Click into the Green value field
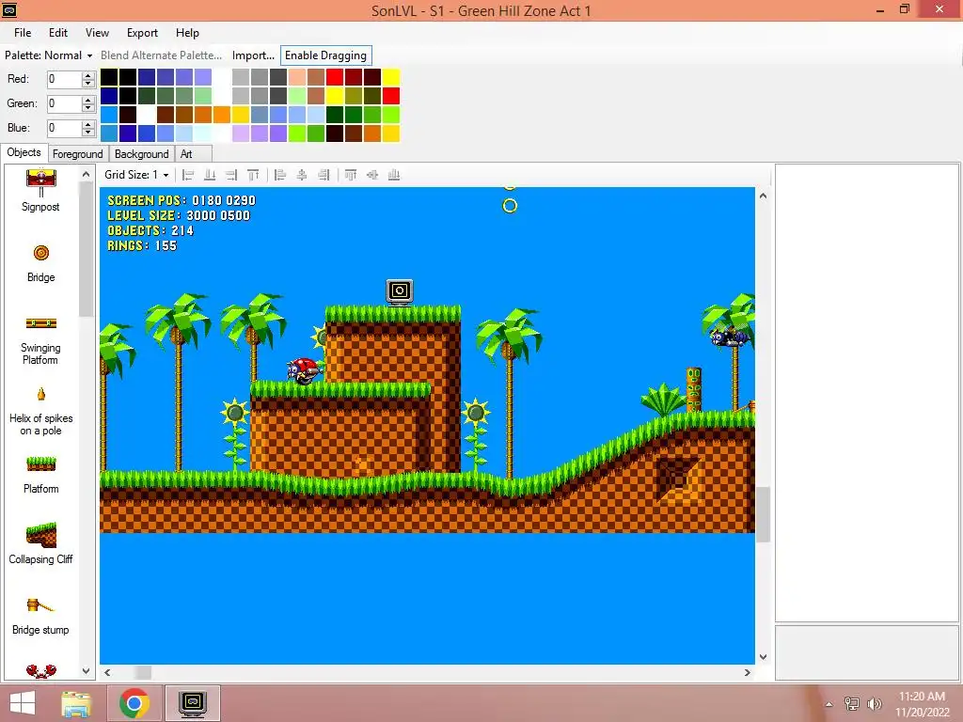 click(65, 103)
